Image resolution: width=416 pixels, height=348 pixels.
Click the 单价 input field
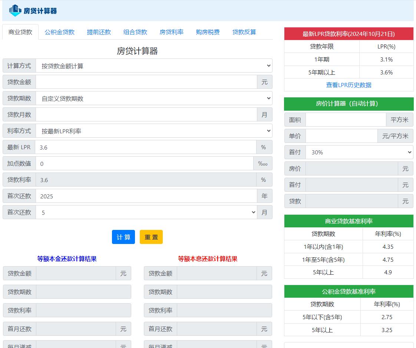(x=341, y=135)
